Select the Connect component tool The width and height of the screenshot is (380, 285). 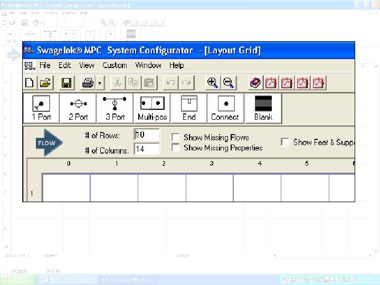point(226,108)
